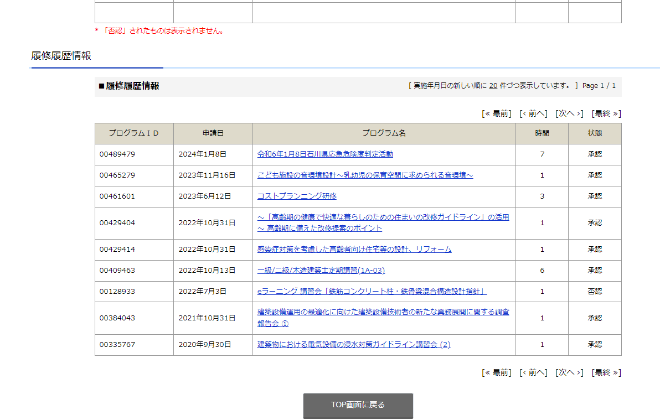Image resolution: width=660 pixels, height=420 pixels.
Task: Open the こども施設の音環境設計 program link
Action: [x=365, y=175]
